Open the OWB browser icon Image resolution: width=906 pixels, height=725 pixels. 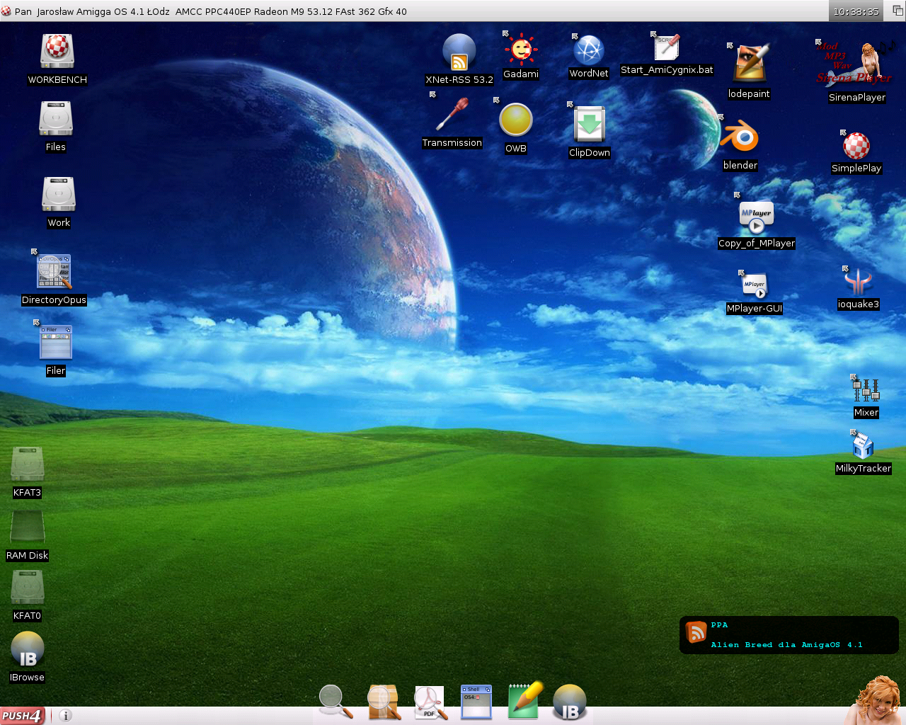(x=516, y=120)
